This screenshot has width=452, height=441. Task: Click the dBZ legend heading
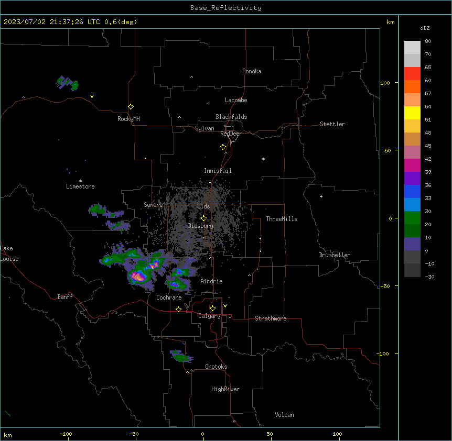tap(425, 28)
